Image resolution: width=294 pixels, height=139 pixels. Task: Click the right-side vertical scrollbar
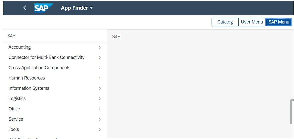[292, 112]
